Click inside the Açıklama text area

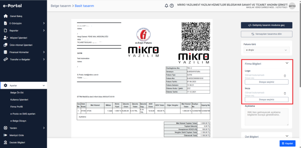(266, 117)
